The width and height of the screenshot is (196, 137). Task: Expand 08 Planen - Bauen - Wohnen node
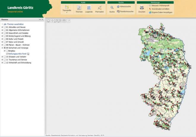(2, 45)
